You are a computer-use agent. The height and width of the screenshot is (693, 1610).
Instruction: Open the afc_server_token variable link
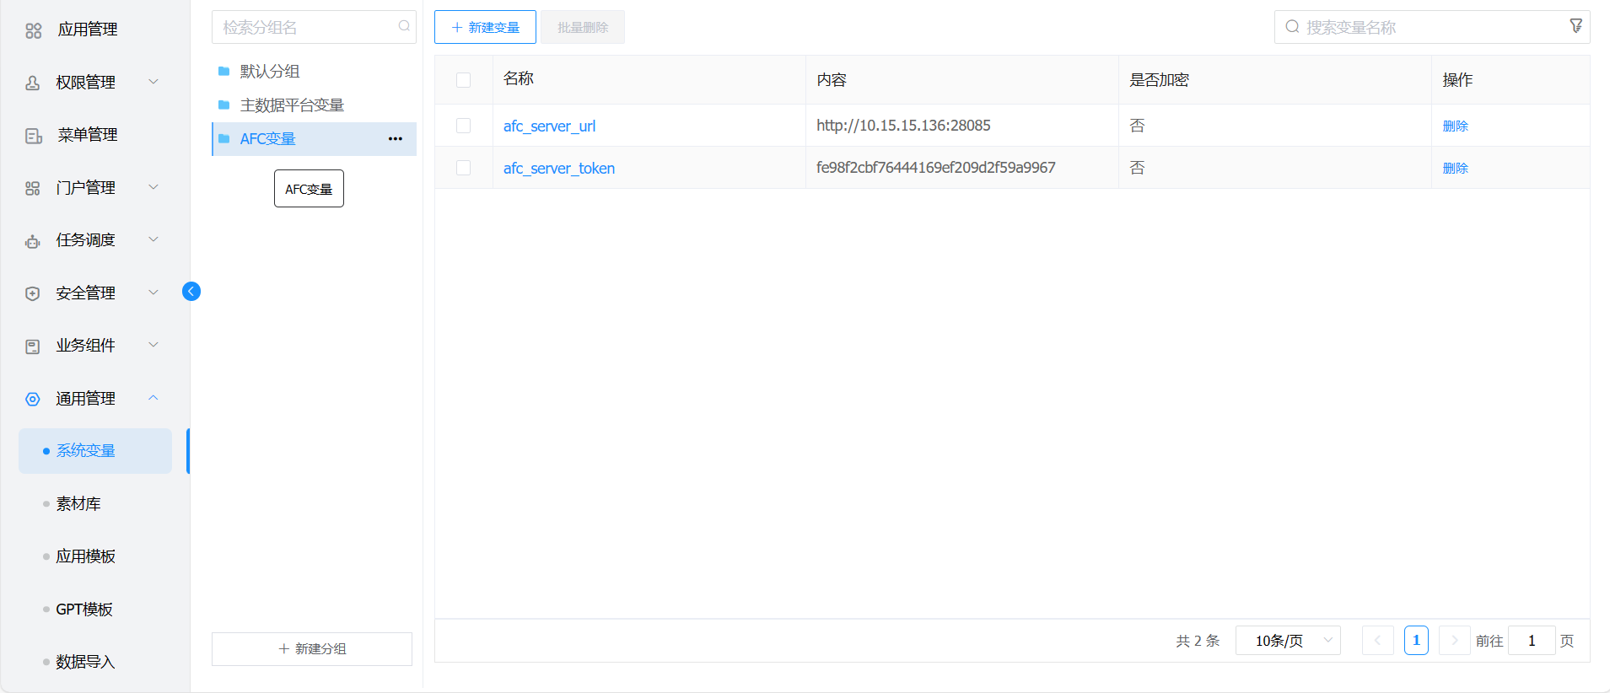click(x=559, y=168)
